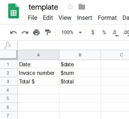Format as currency with dollar icon
129x119 pixels.
pos(93,32)
